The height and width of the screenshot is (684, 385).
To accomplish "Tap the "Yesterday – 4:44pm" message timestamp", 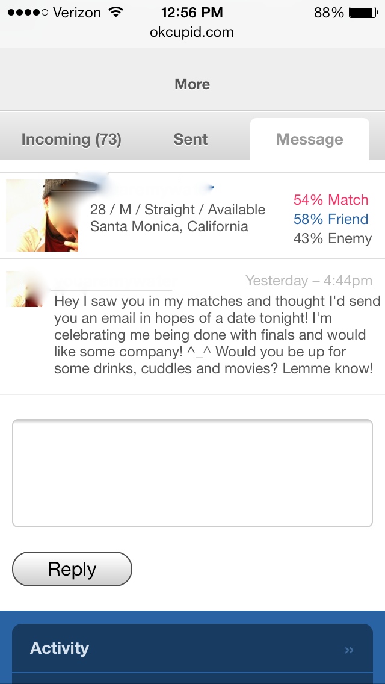I will pos(309,281).
